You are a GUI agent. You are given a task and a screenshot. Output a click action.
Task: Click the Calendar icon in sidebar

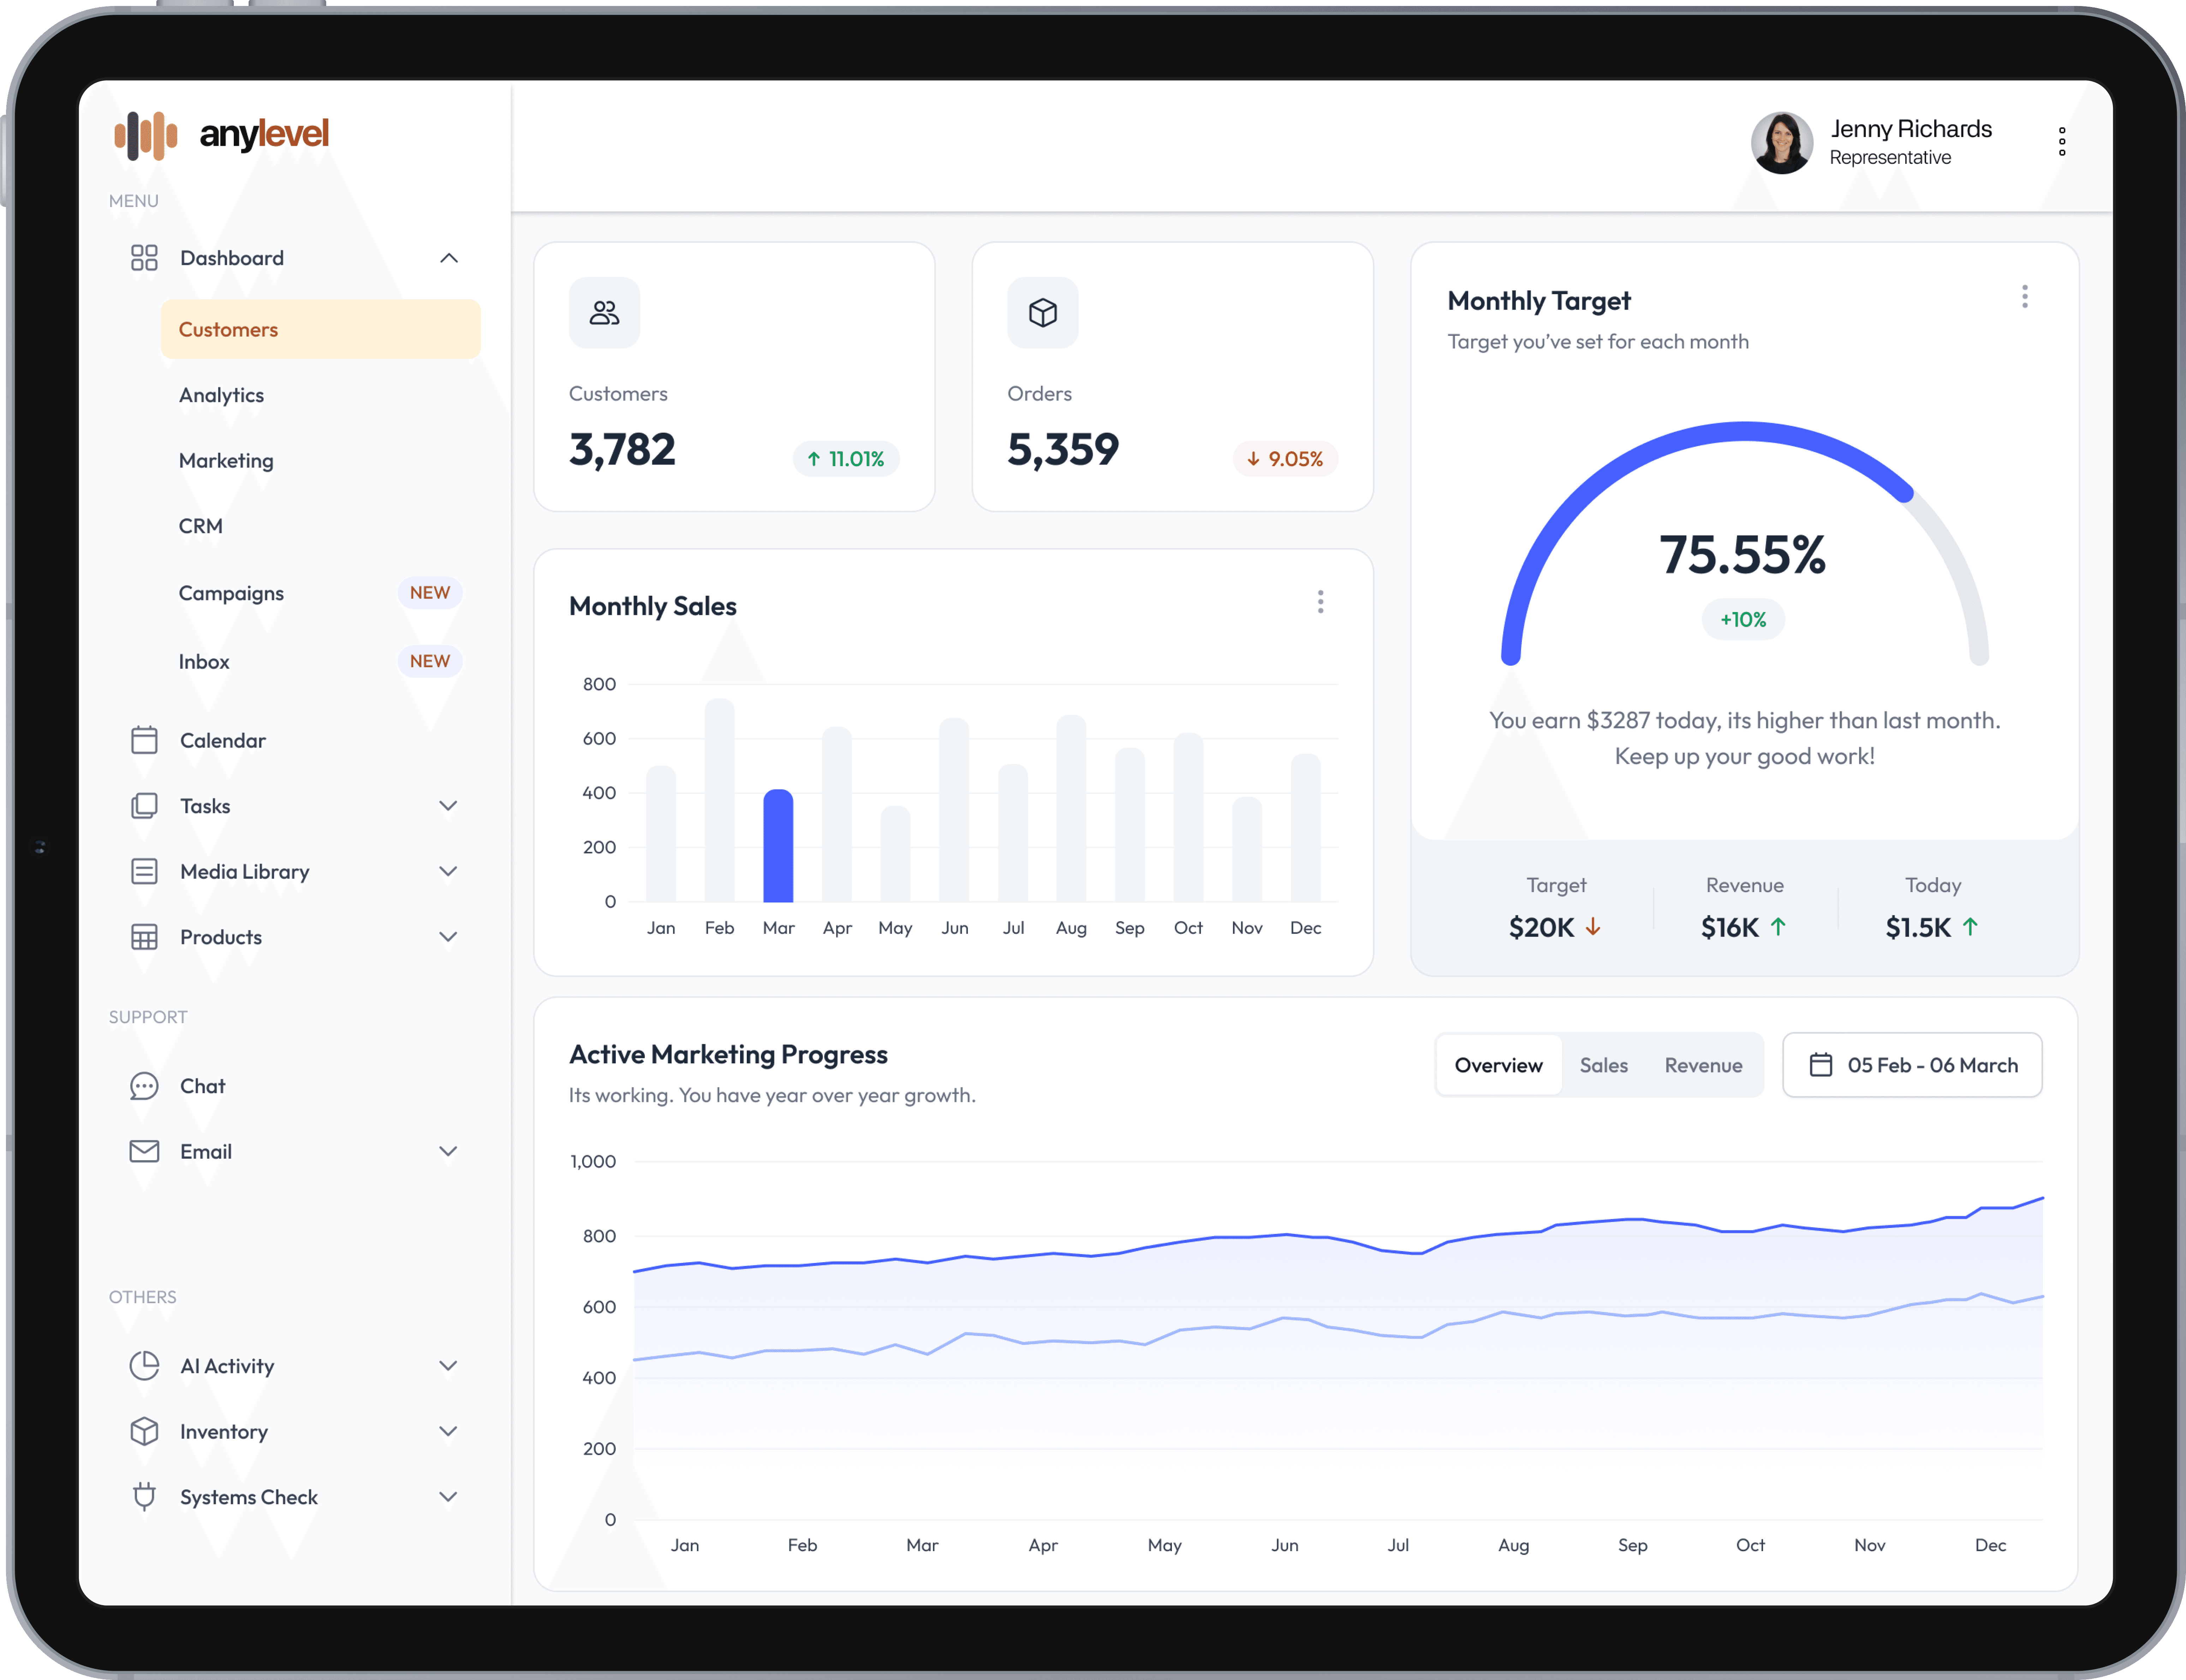[144, 740]
